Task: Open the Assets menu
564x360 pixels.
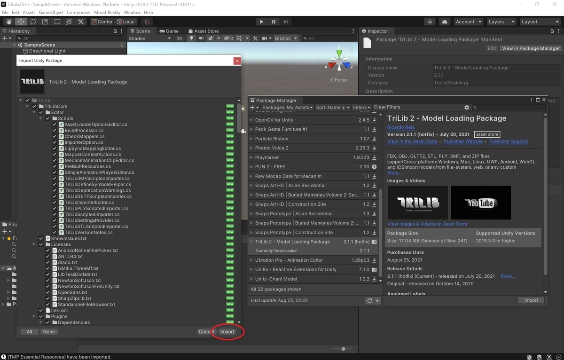Action: click(x=29, y=12)
